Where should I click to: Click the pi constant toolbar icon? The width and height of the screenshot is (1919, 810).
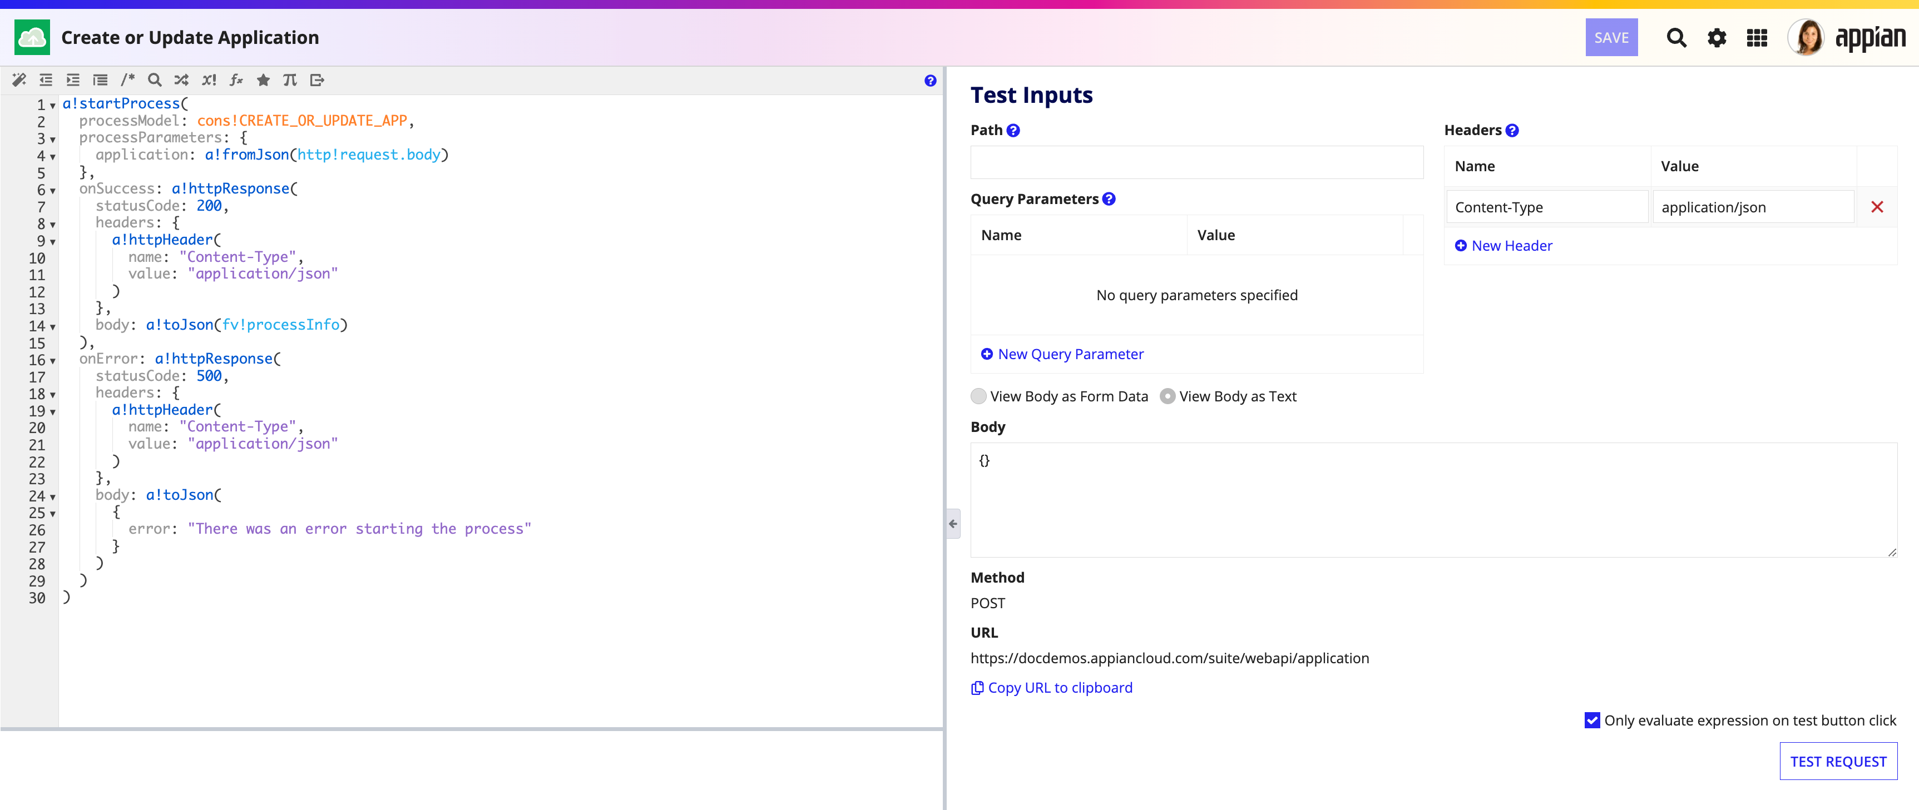click(290, 79)
